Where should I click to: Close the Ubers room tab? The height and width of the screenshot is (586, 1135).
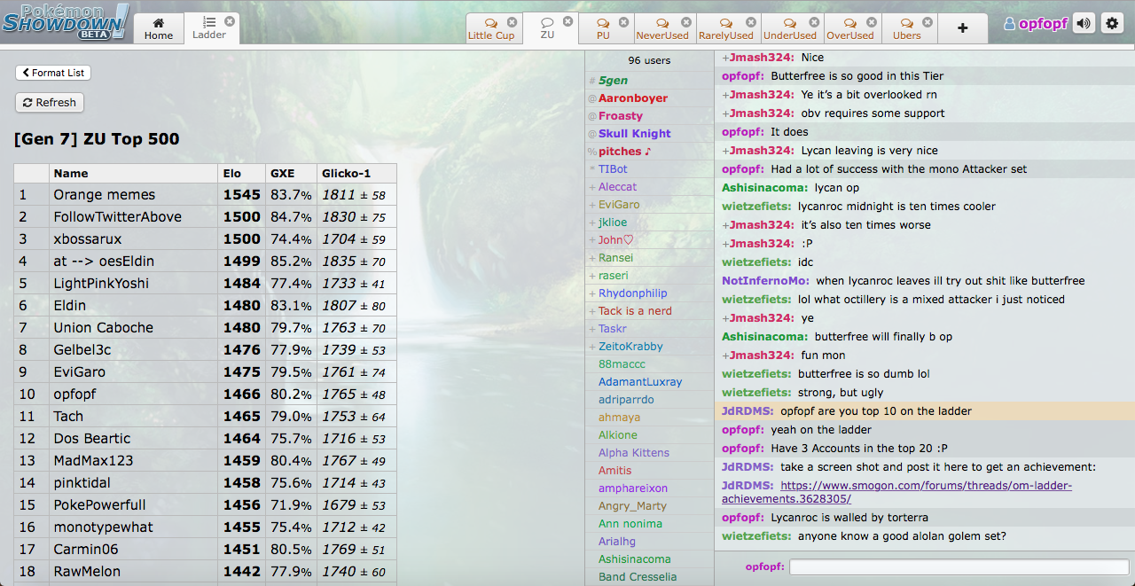(x=928, y=21)
